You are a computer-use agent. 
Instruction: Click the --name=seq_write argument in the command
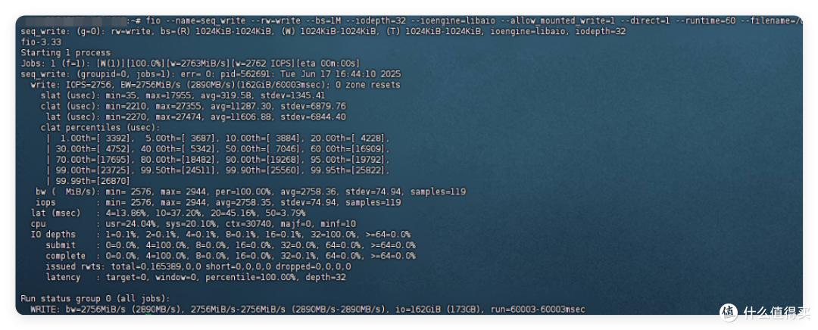coord(201,20)
